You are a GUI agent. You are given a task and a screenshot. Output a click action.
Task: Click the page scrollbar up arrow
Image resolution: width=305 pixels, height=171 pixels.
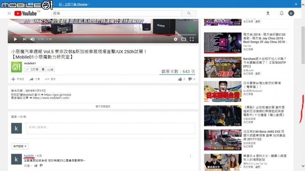pos(303,5)
